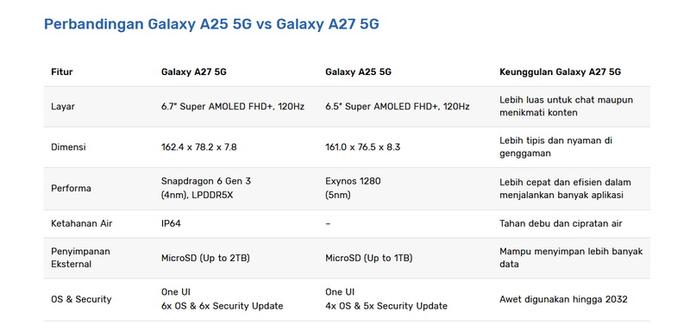Click the IP64 cell
This screenshot has width=690, height=331.
[x=171, y=224]
